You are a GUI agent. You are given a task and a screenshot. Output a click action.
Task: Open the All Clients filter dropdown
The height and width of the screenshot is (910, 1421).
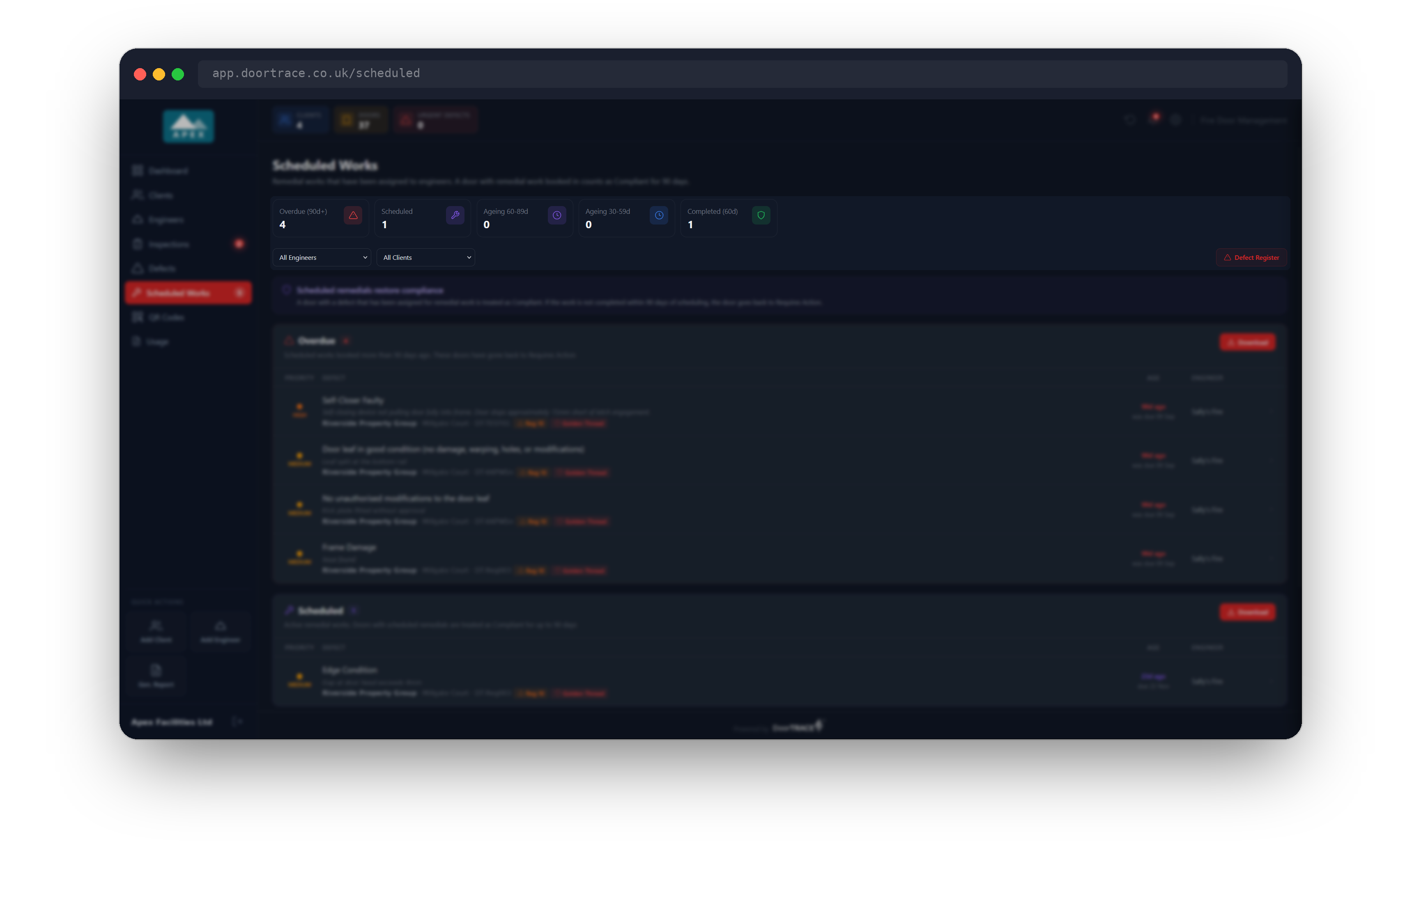click(425, 257)
